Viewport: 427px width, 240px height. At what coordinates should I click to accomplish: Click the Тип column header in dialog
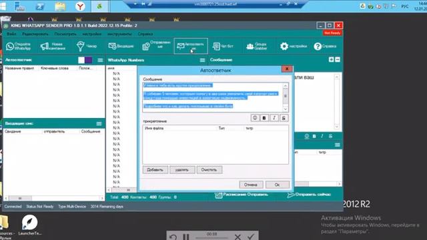(222, 128)
